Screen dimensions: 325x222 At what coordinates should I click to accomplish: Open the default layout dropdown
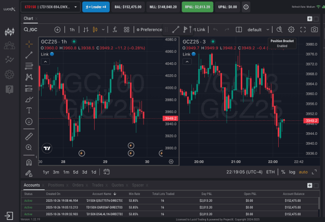pyautogui.click(x=258, y=30)
